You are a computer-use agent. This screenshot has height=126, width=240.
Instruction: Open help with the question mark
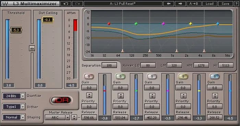pyautogui.click(x=236, y=3)
